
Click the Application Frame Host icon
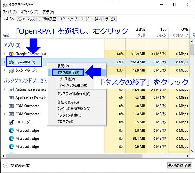(11, 98)
